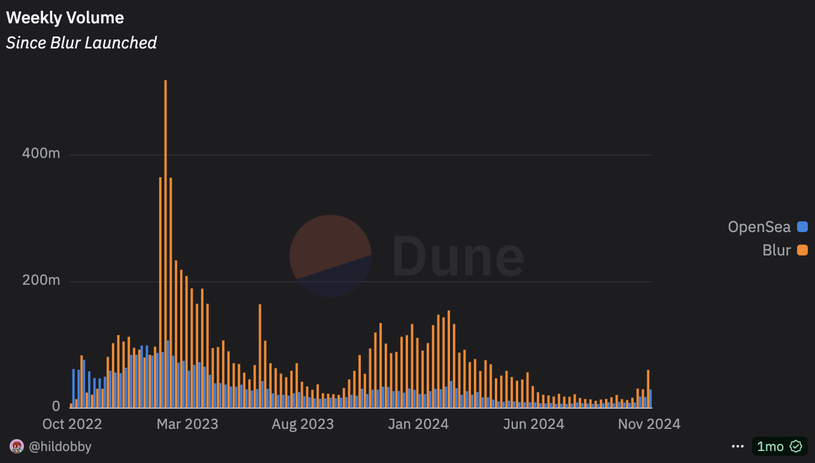The image size is (815, 463).
Task: Toggle the OpenSea series label in legend
Action: 759,227
